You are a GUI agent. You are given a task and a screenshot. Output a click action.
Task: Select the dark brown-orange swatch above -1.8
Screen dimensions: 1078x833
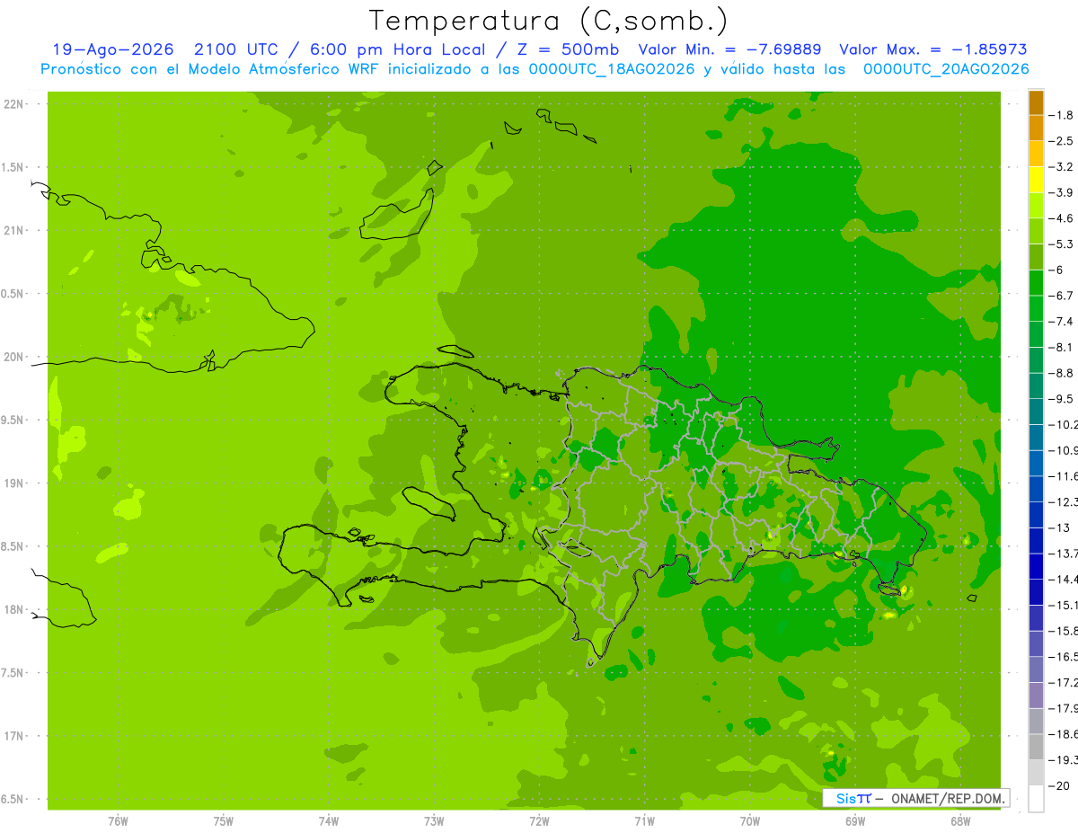[x=1036, y=102]
